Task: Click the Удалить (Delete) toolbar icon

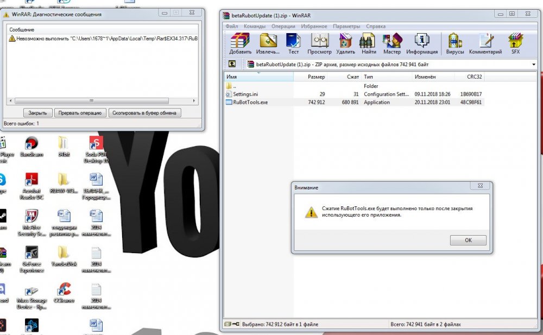Action: click(x=345, y=42)
